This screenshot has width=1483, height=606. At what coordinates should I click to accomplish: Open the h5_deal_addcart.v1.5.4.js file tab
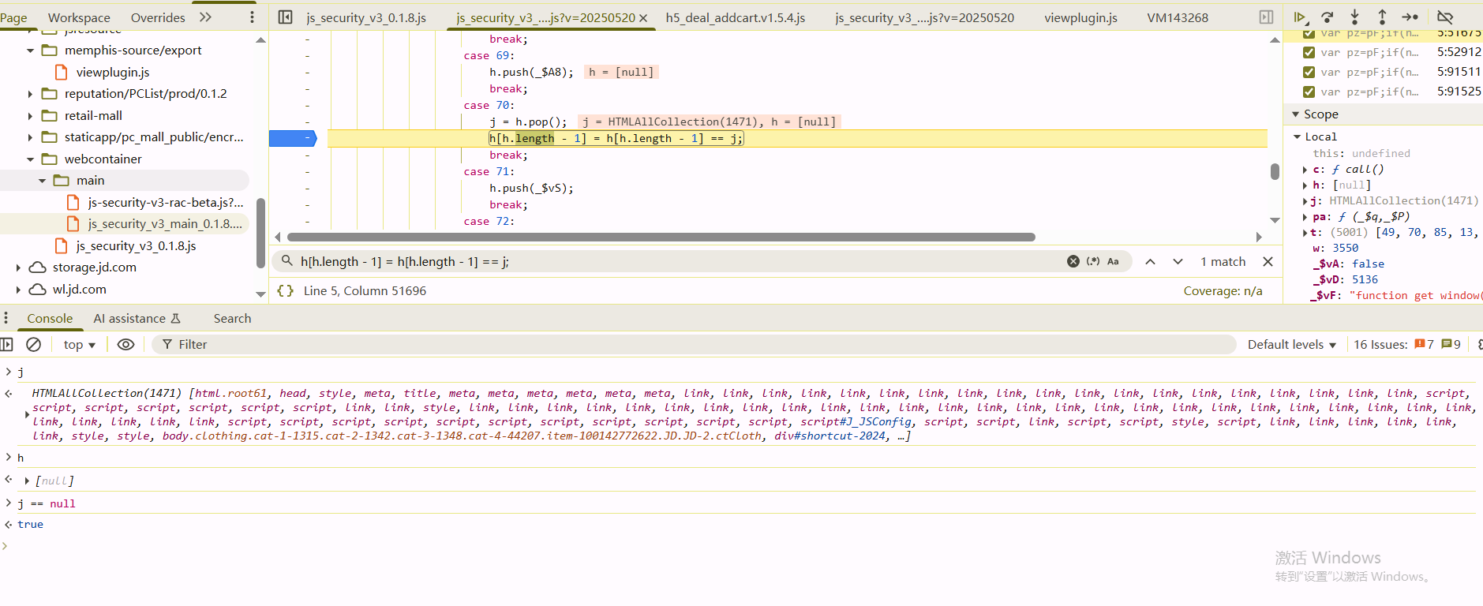pyautogui.click(x=735, y=17)
